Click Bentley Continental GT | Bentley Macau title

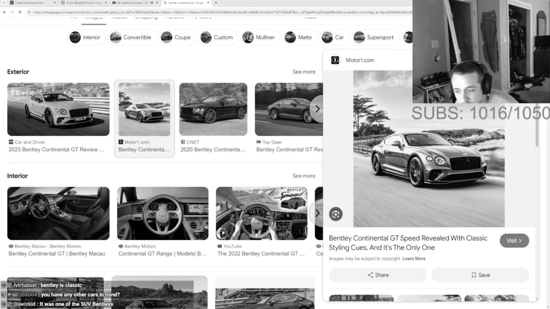pos(57,254)
